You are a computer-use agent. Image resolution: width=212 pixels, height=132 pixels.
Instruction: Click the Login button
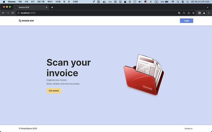pos(187,21)
